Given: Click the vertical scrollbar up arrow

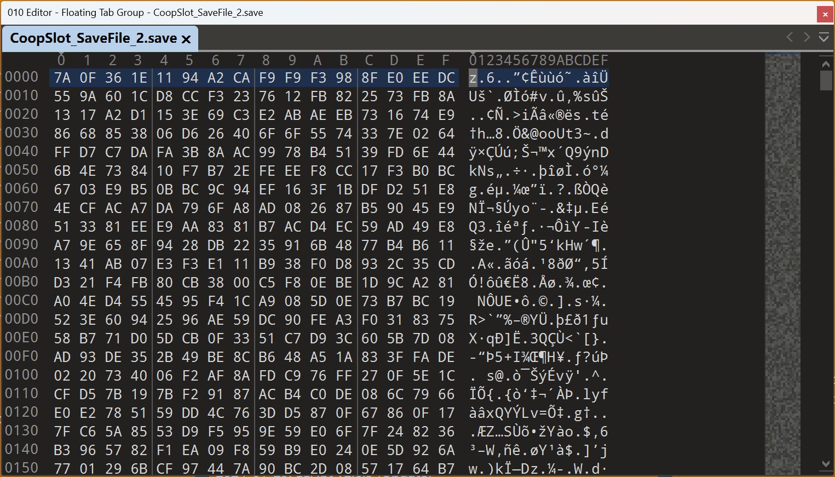Looking at the screenshot, I should [x=826, y=64].
